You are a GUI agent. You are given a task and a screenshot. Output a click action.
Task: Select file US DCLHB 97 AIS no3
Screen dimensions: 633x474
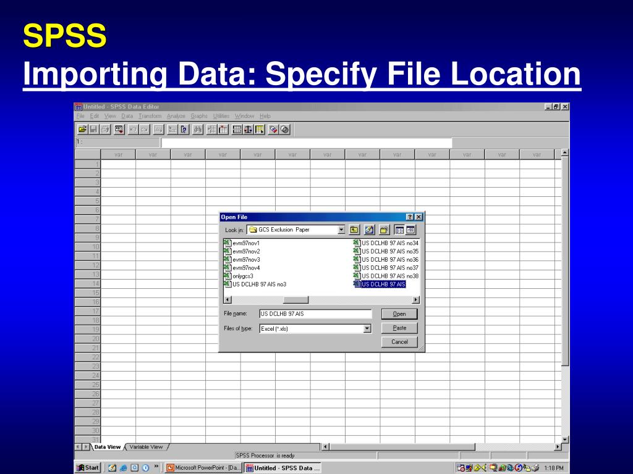click(x=255, y=284)
